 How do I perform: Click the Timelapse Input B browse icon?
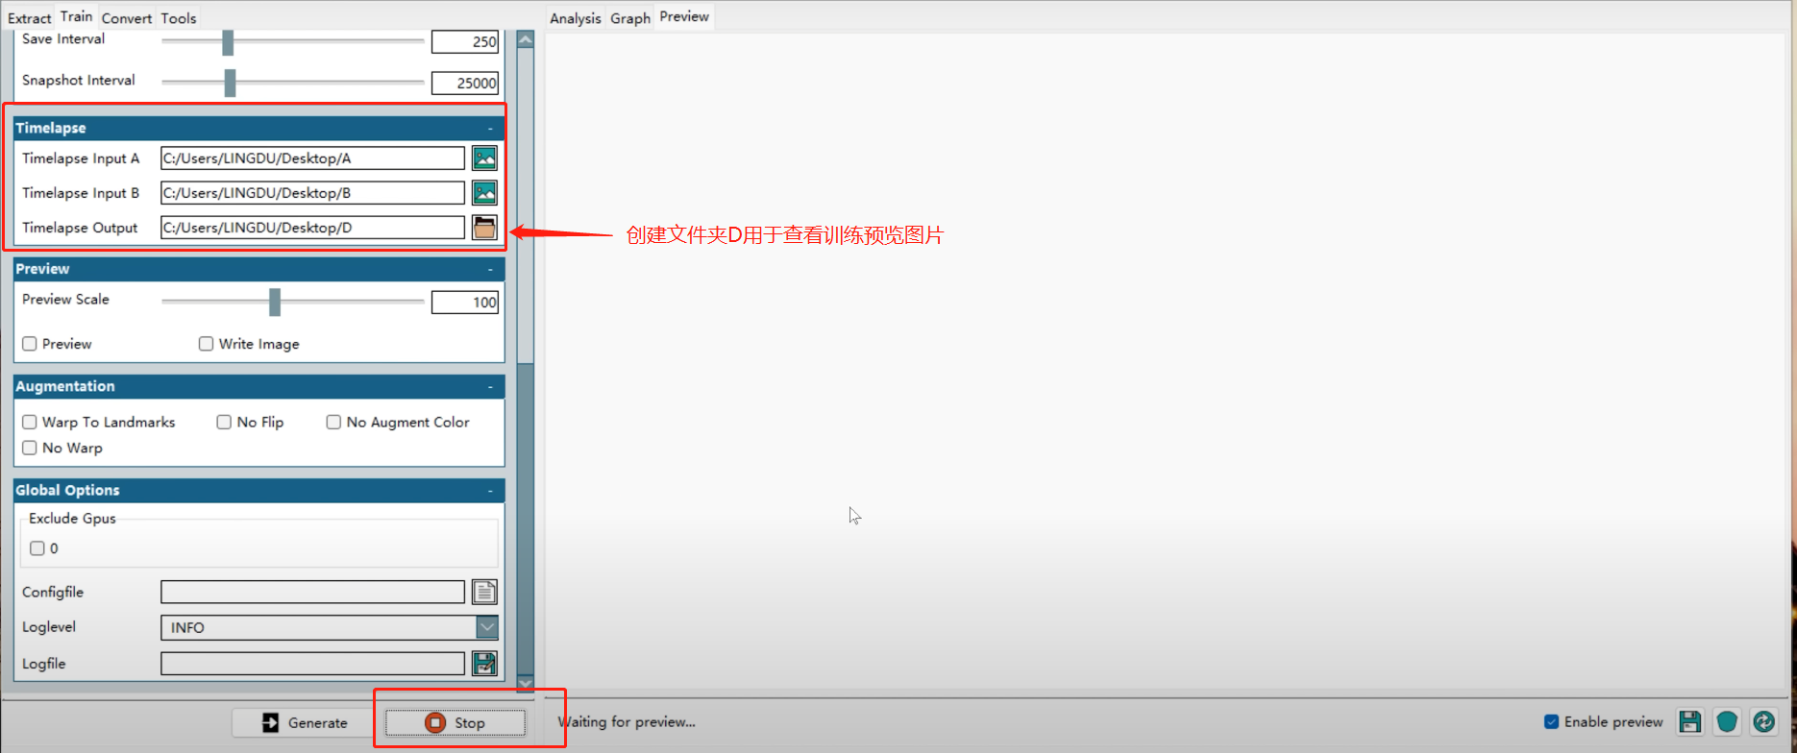click(484, 193)
